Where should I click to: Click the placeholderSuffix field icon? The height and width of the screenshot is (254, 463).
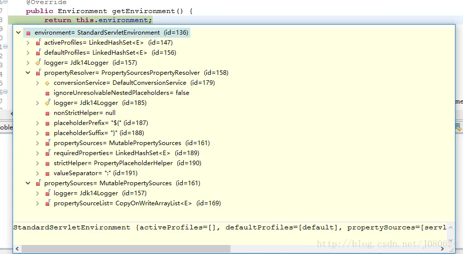click(47, 134)
